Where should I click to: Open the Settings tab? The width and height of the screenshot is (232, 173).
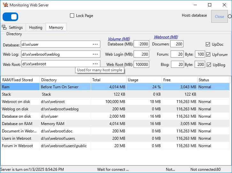click(15, 28)
